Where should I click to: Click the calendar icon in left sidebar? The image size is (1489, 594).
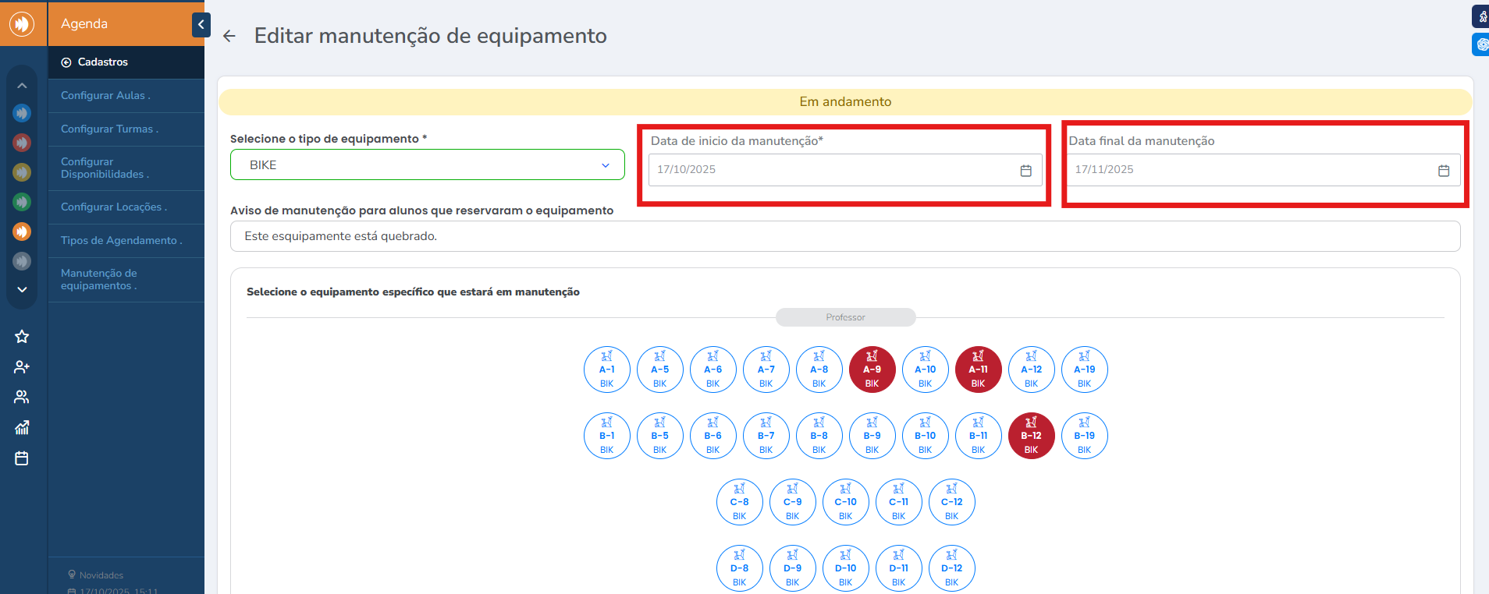coord(22,458)
